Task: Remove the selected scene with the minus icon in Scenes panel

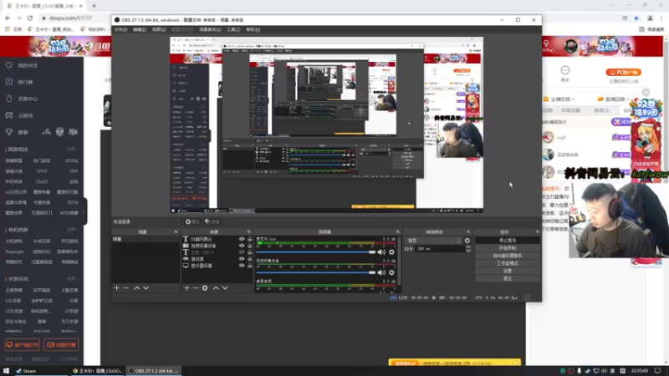Action: [126, 288]
